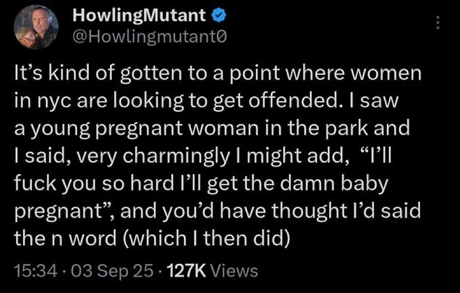Click the blue verified badge
The width and height of the screenshot is (460, 293).
[x=219, y=16]
